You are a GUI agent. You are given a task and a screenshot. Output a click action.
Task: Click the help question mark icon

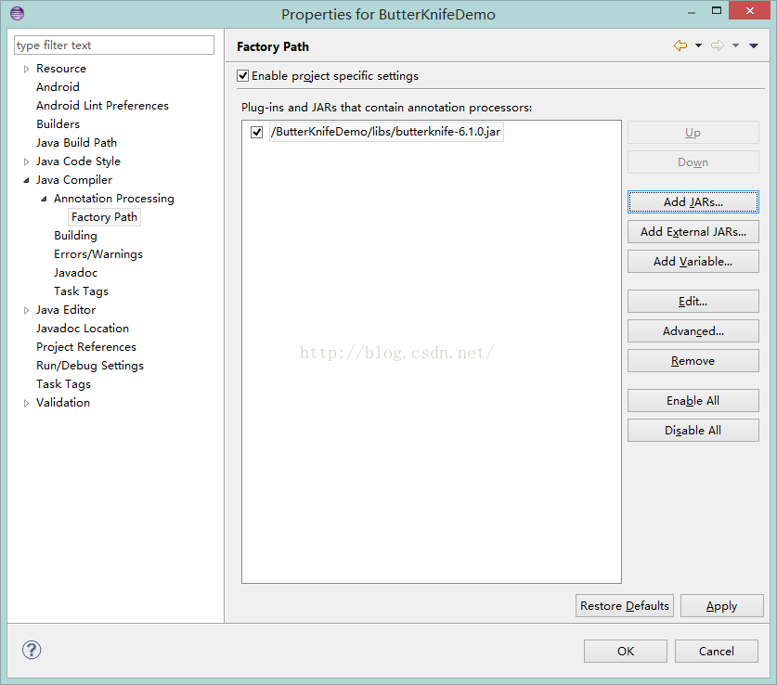32,650
